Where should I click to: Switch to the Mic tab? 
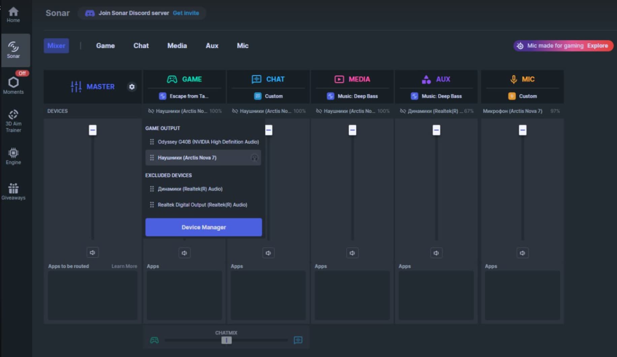242,46
